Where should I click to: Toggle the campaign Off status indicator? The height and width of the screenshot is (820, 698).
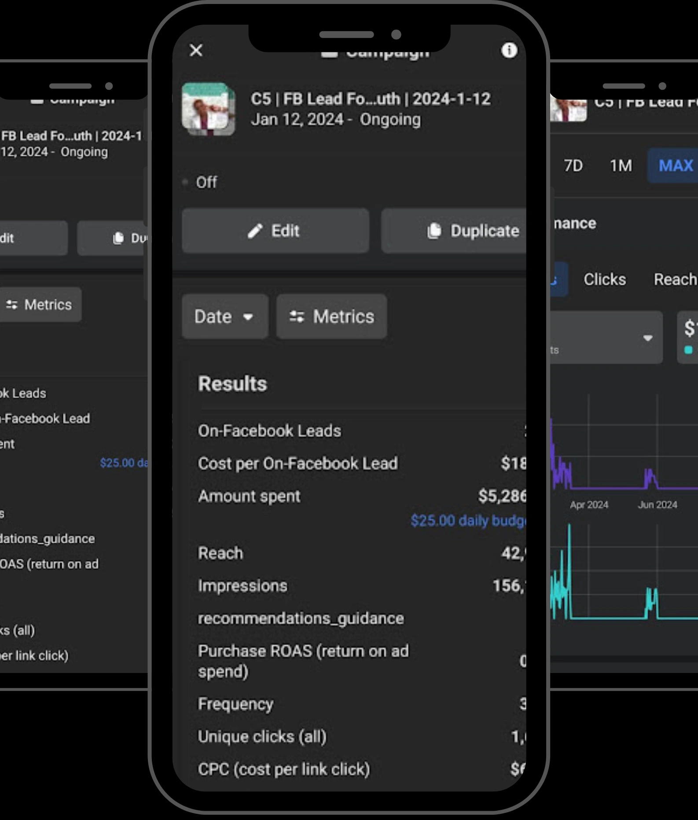click(186, 182)
